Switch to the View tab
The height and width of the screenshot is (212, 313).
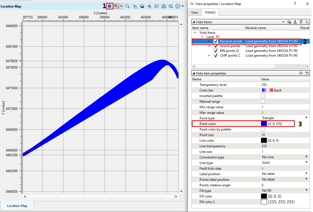click(x=195, y=12)
